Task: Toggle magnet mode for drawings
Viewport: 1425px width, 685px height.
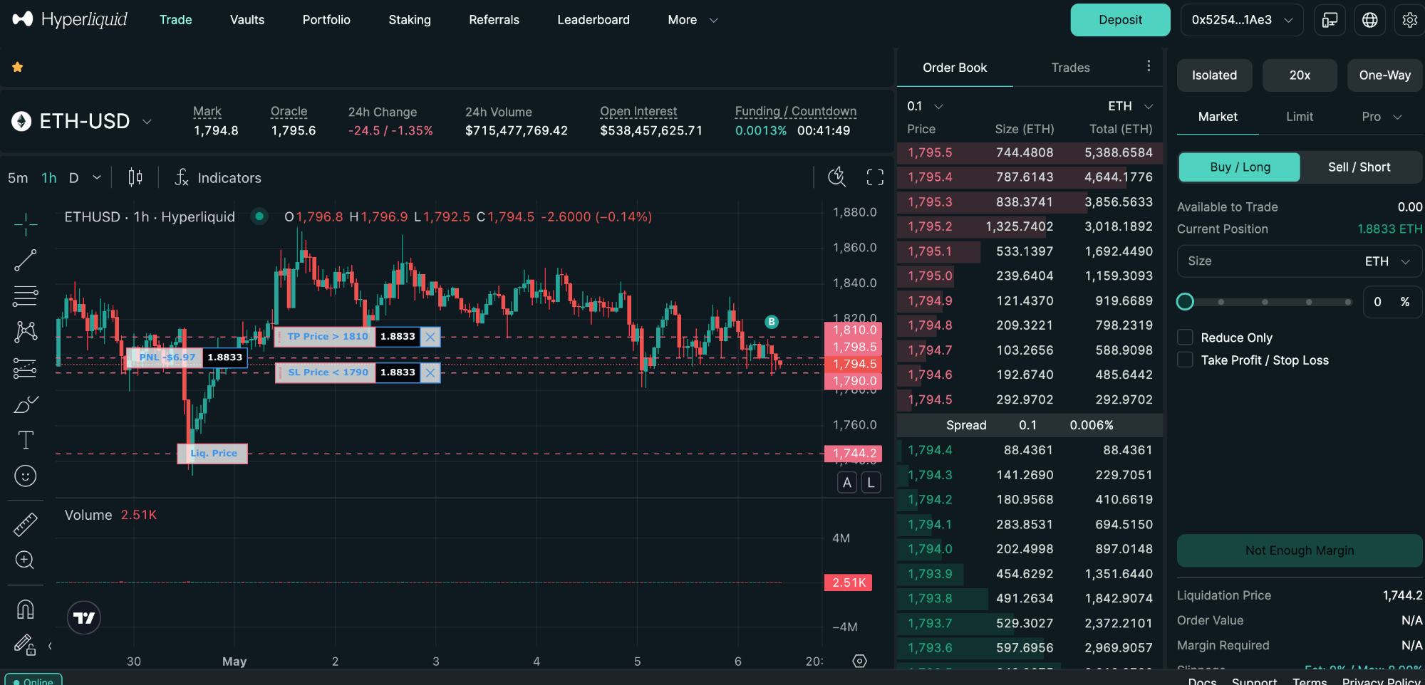Action: (26, 610)
